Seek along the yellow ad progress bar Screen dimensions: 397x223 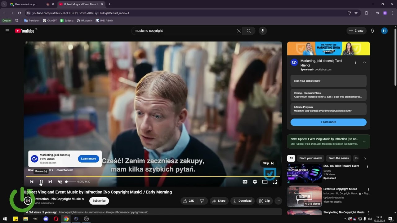(153, 176)
